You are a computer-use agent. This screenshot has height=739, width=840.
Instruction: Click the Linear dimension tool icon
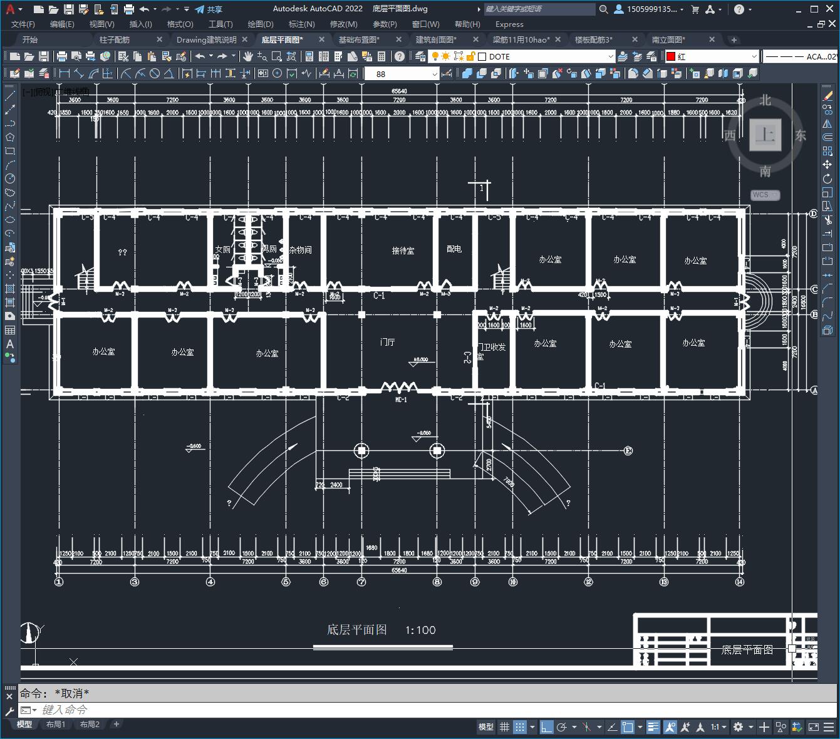[64, 73]
